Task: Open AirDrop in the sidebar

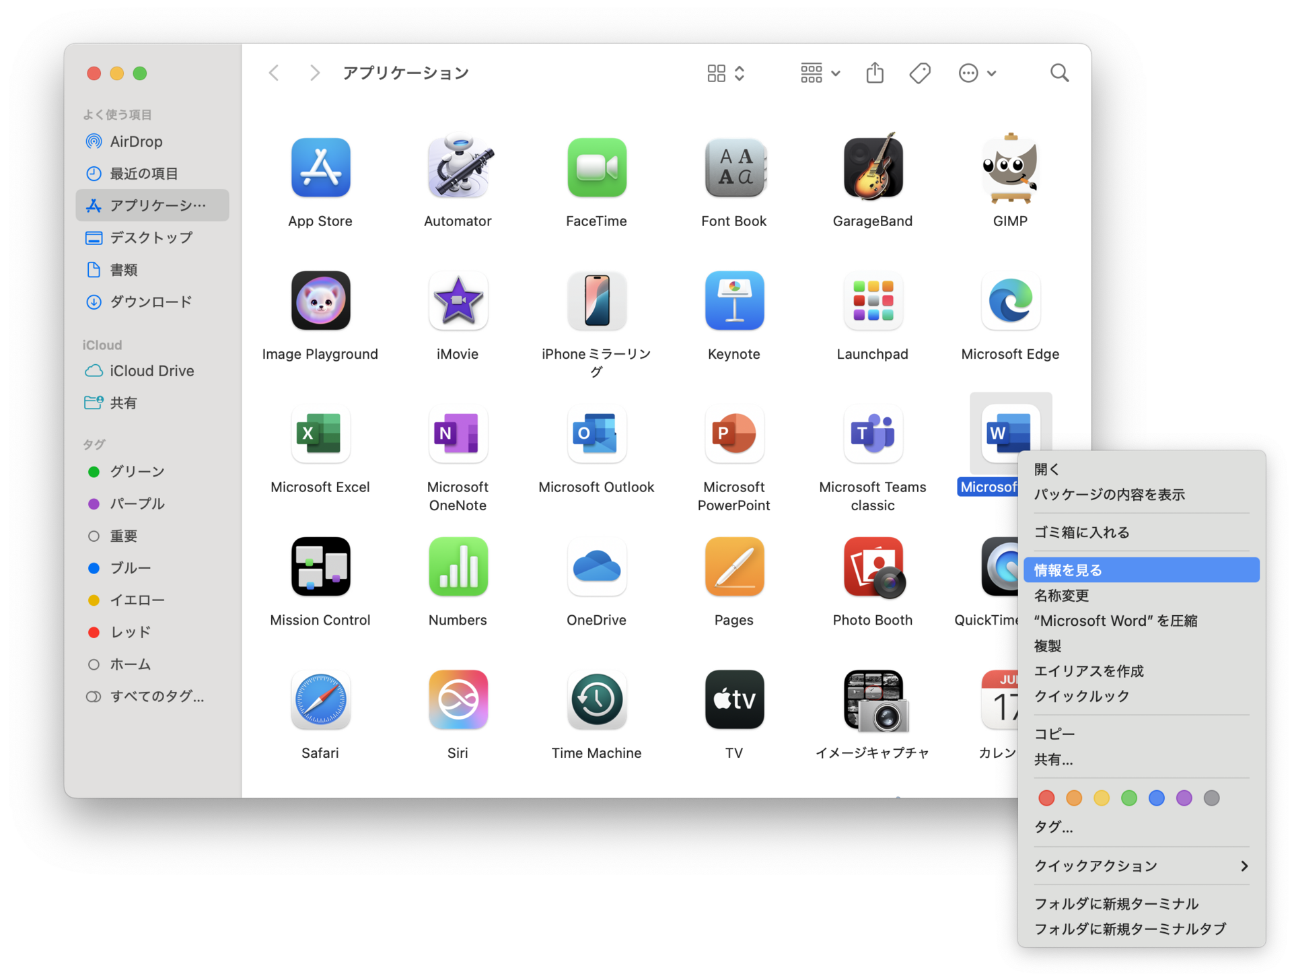Action: pos(152,141)
